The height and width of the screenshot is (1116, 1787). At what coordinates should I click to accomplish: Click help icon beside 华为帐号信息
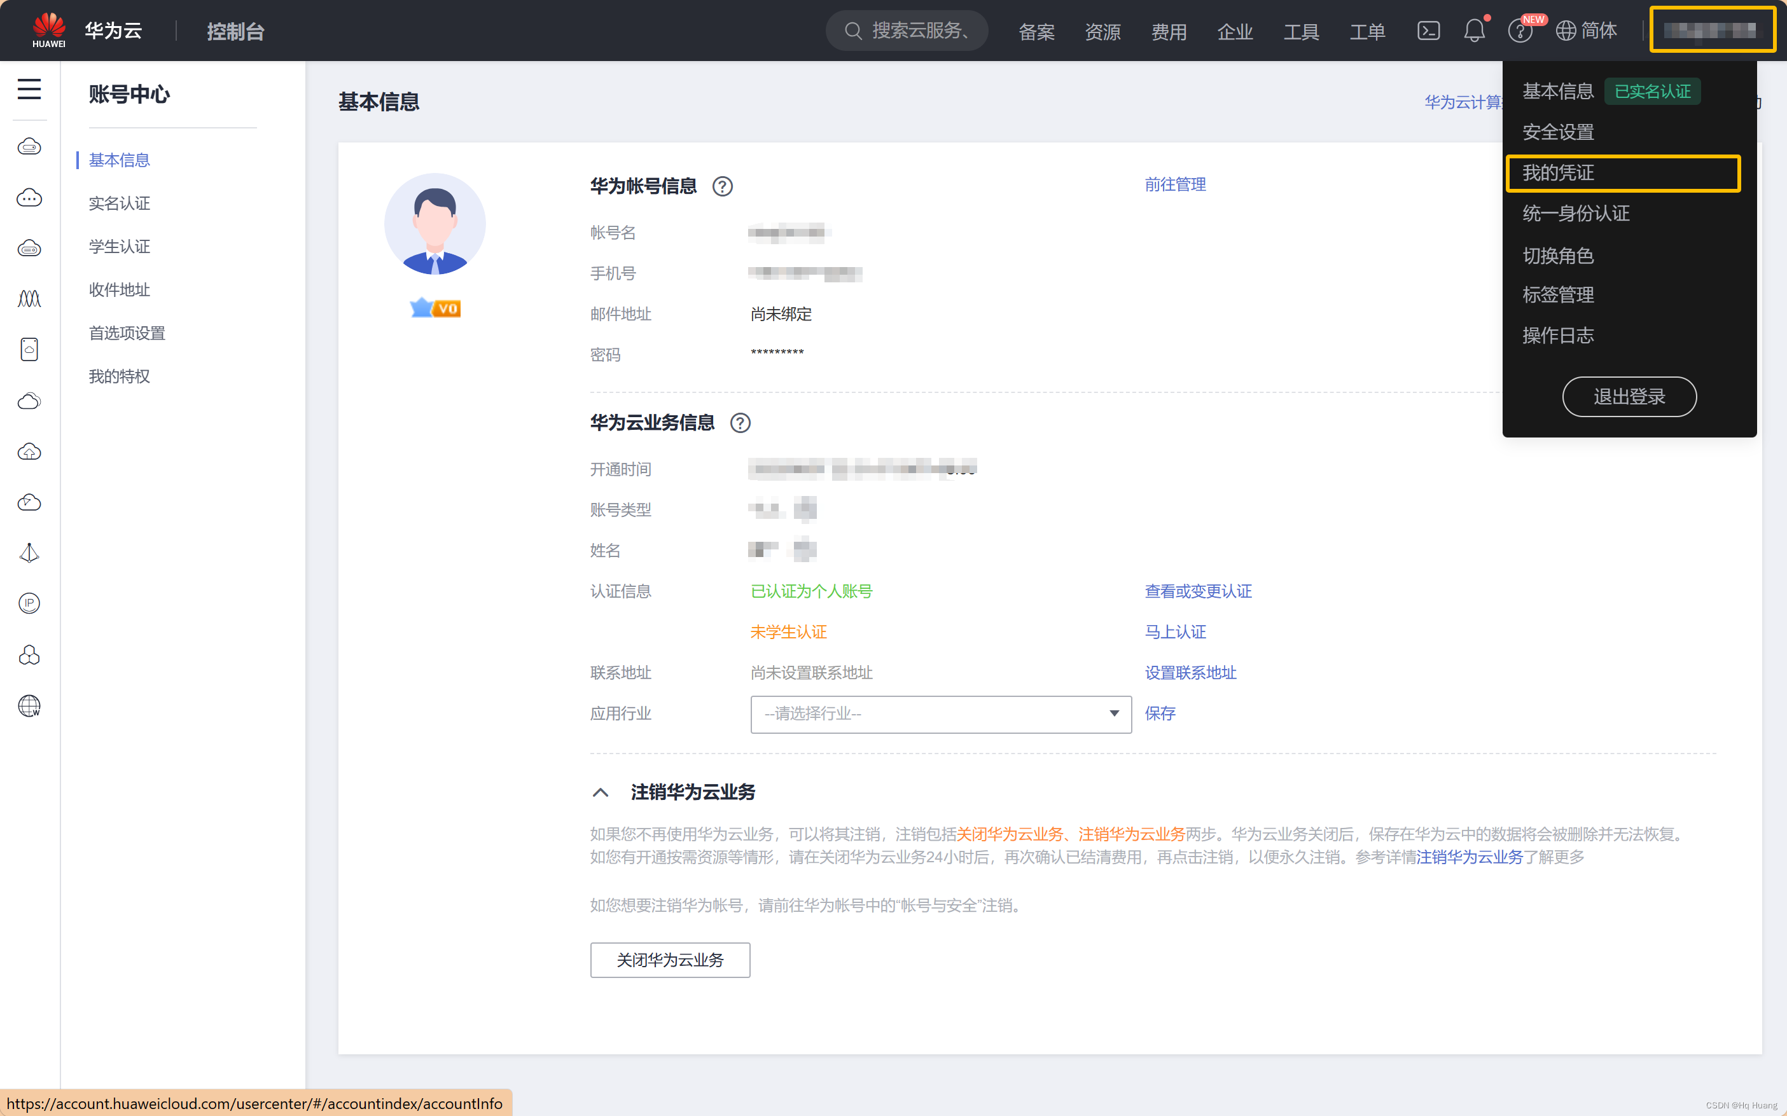[722, 187]
